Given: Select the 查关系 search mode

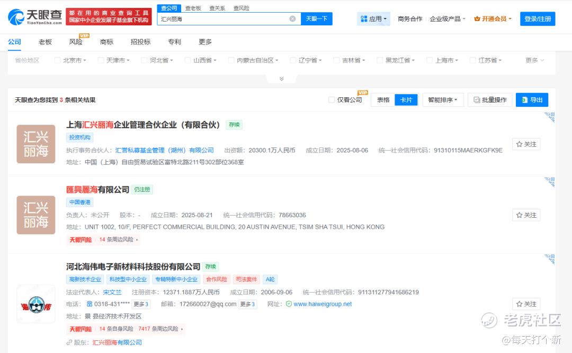Looking at the screenshot, I should click(217, 8).
